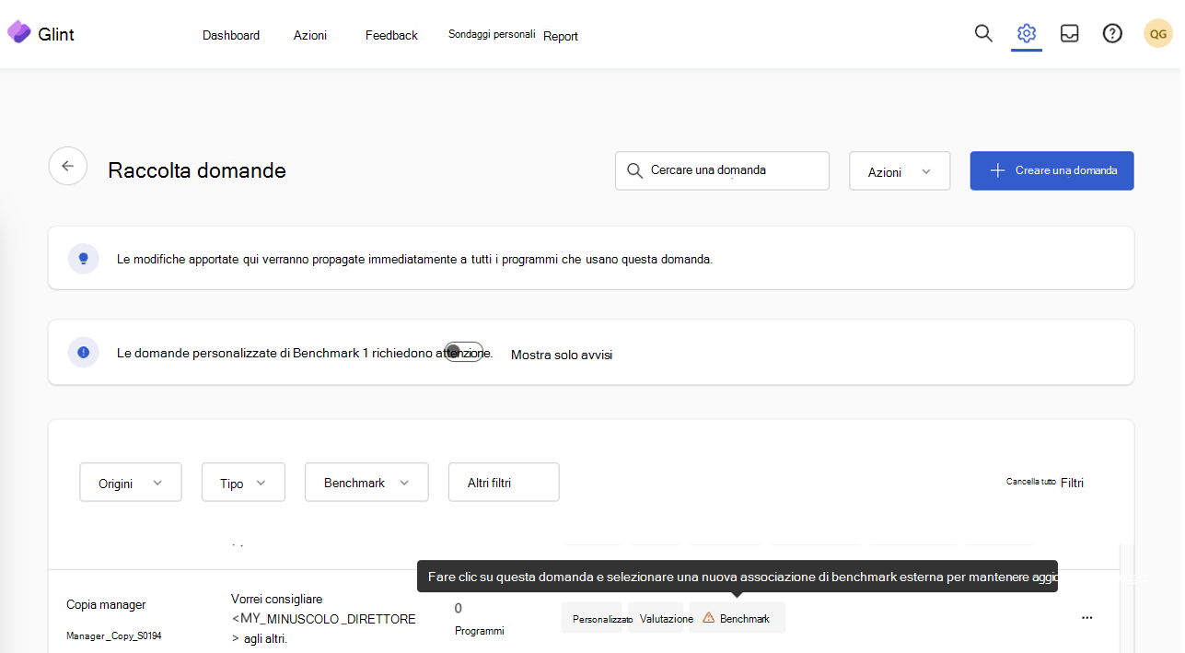Image resolution: width=1185 pixels, height=653 pixels.
Task: Open the settings gear icon
Action: tap(1026, 31)
